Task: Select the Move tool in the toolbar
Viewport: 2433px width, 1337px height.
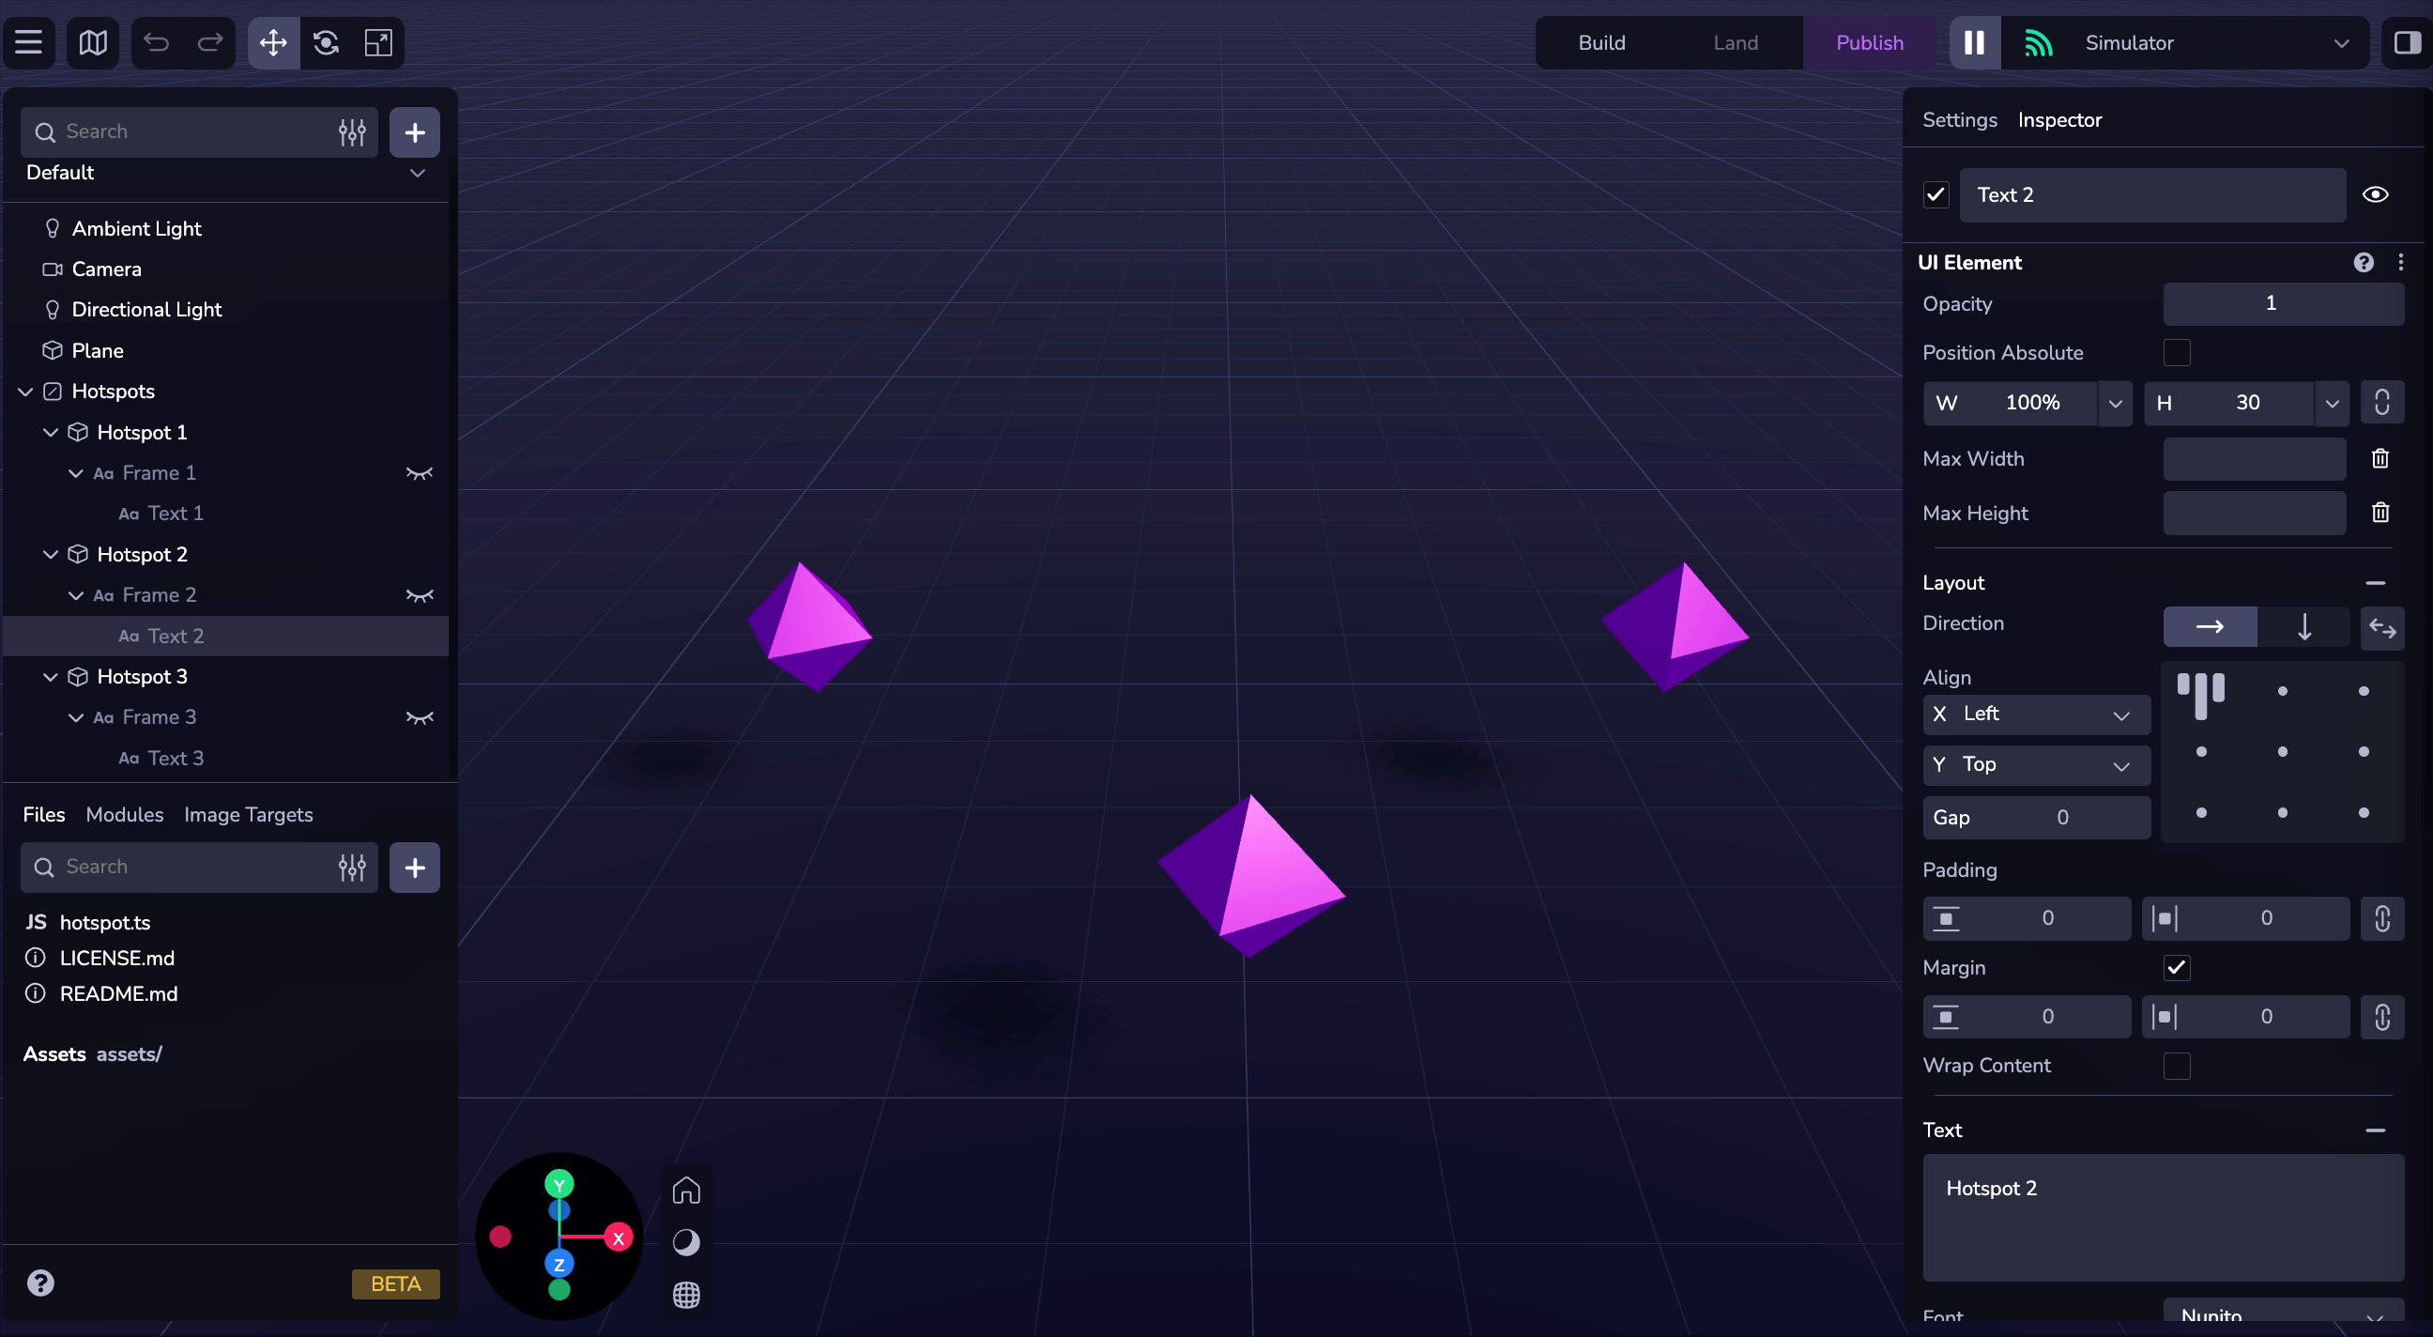Action: [x=272, y=42]
